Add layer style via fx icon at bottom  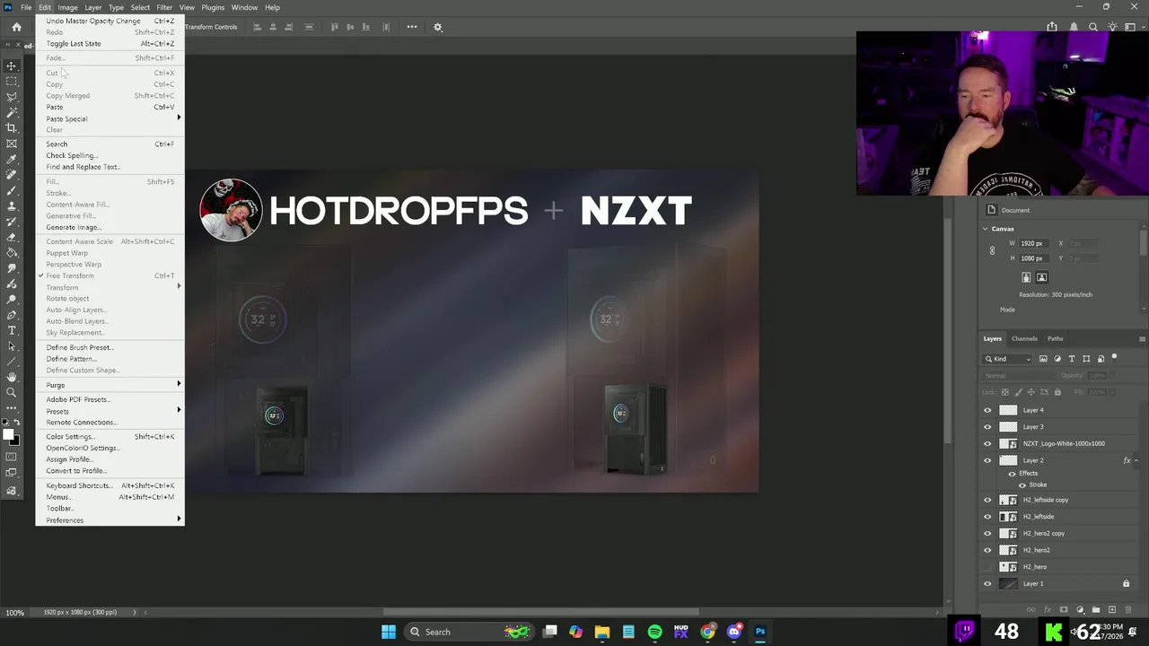1048,610
